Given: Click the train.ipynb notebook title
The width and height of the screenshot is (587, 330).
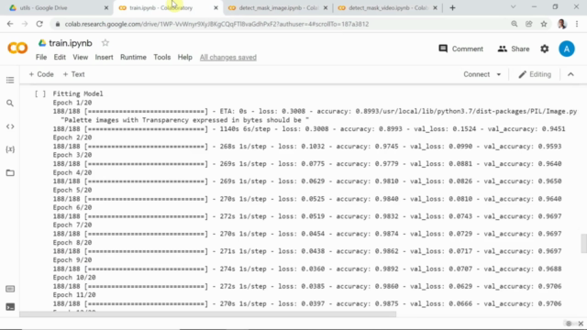Looking at the screenshot, I should (x=71, y=43).
